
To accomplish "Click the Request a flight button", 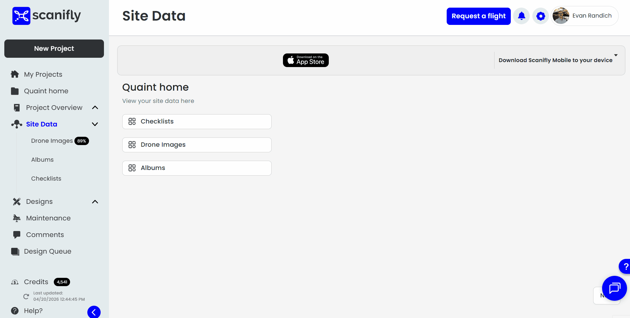I will click(x=478, y=16).
